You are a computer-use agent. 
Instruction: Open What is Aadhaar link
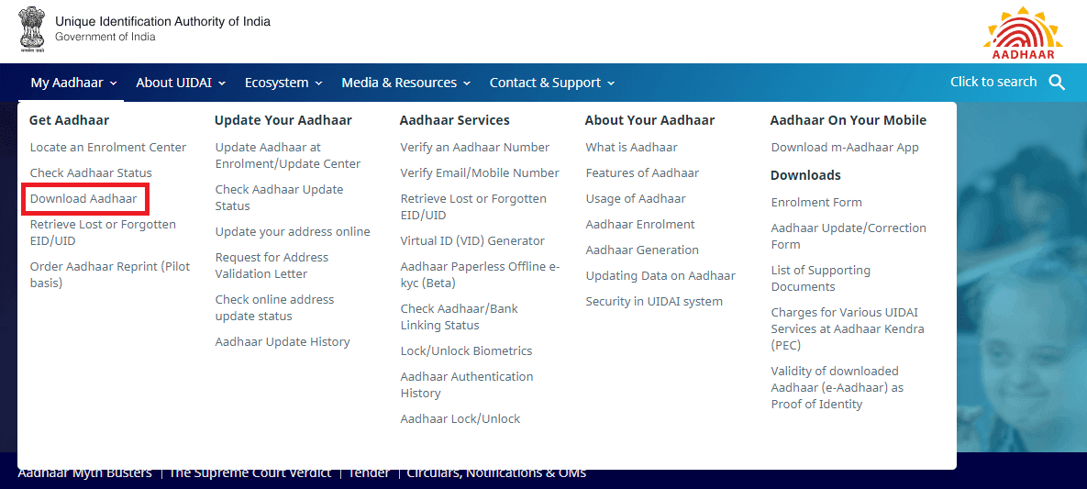(631, 147)
